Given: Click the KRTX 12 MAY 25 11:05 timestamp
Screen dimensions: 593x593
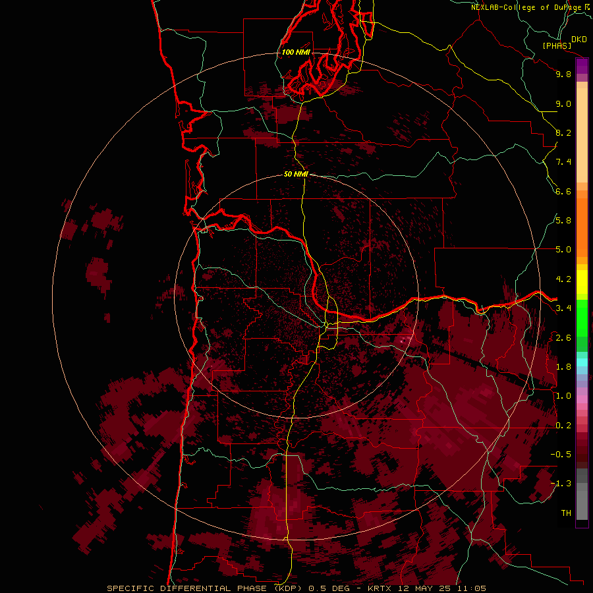Looking at the screenshot, I should pos(426,588).
